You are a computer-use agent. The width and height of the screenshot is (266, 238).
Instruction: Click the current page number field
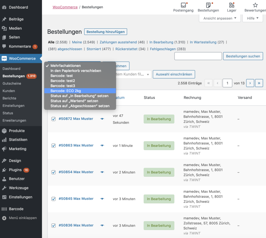[x=227, y=83]
